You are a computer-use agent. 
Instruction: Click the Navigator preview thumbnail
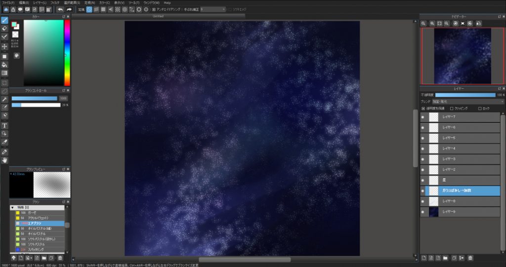tap(463, 56)
